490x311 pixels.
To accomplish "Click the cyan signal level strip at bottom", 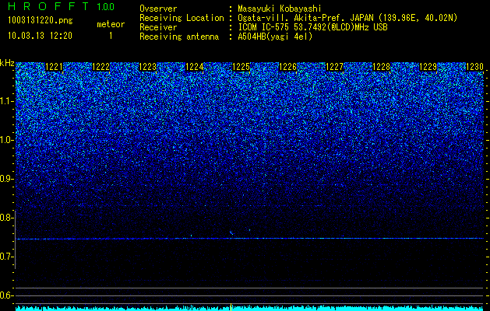I will [249, 308].
